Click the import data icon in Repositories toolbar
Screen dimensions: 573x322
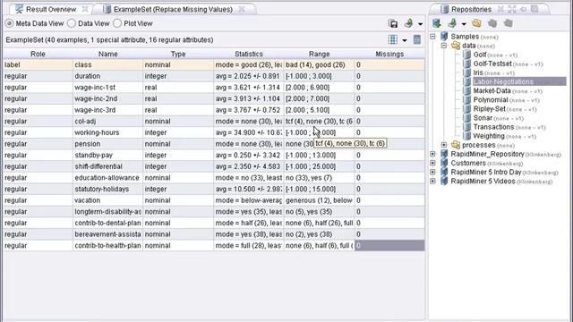click(x=452, y=23)
